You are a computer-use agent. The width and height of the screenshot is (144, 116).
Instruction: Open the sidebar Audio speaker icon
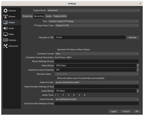pos(5,28)
